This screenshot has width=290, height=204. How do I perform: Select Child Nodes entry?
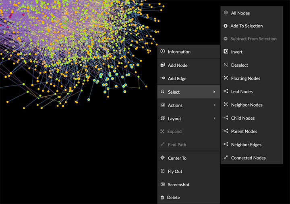pyautogui.click(x=242, y=118)
